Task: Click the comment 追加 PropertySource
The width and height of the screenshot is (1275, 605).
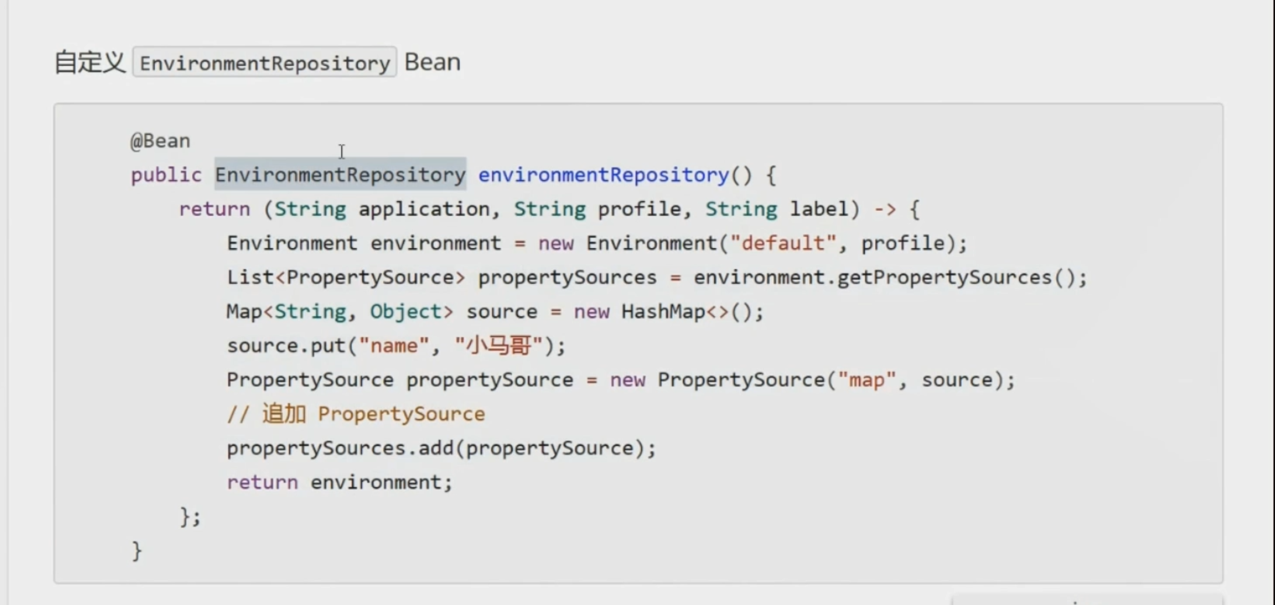Action: click(x=356, y=414)
